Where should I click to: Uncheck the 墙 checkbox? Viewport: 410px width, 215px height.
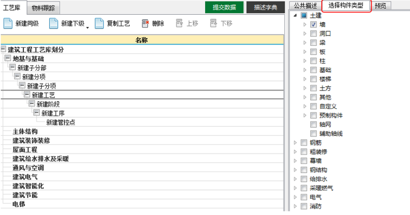tap(314, 25)
